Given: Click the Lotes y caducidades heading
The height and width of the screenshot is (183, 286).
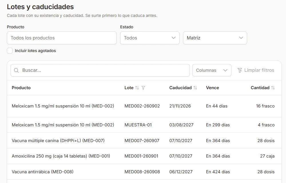Looking at the screenshot, I should [40, 7].
